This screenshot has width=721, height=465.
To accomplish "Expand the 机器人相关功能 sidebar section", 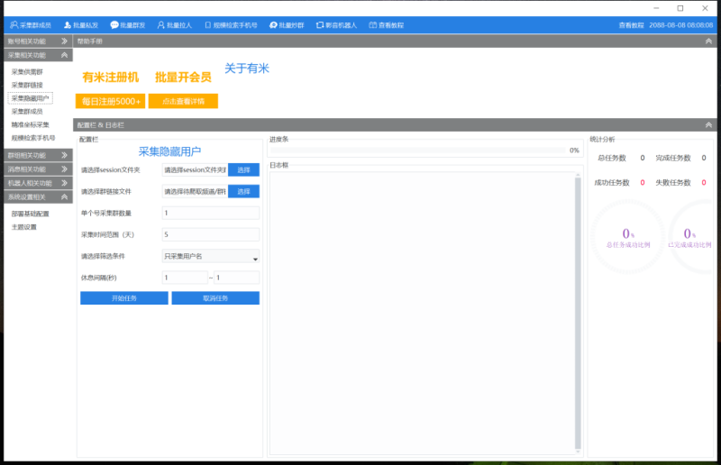I will pyautogui.click(x=38, y=183).
